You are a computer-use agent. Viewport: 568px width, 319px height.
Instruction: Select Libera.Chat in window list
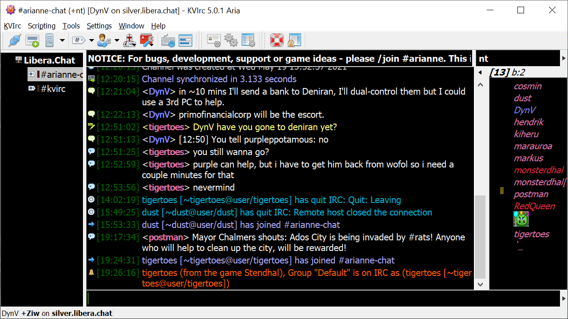point(49,60)
